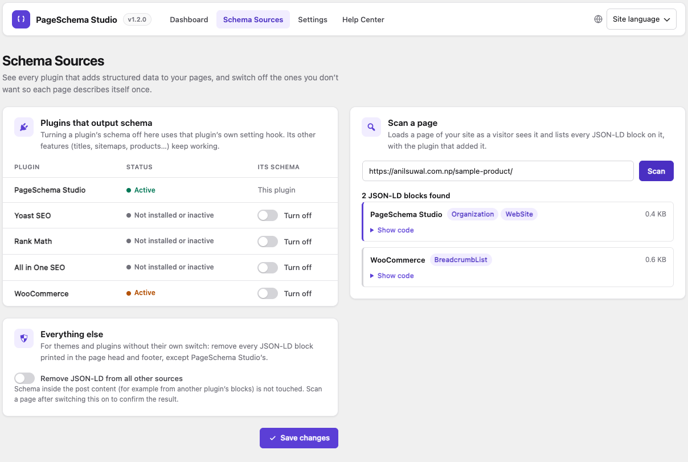Click the Scan button
This screenshot has width=688, height=462.
pyautogui.click(x=656, y=171)
